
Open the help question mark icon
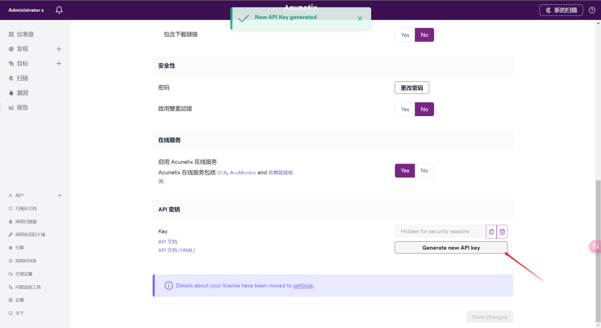point(592,10)
